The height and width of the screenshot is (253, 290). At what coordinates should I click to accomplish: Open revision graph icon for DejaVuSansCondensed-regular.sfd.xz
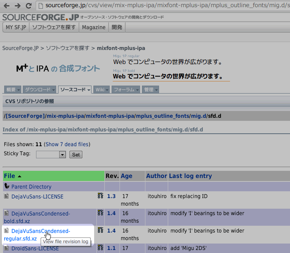pyautogui.click(x=101, y=230)
